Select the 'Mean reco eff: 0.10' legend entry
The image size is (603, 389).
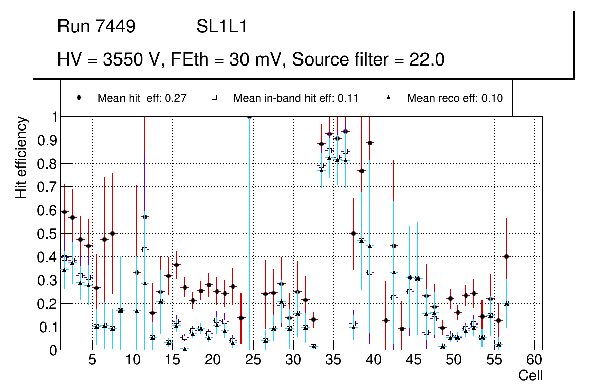pyautogui.click(x=455, y=98)
